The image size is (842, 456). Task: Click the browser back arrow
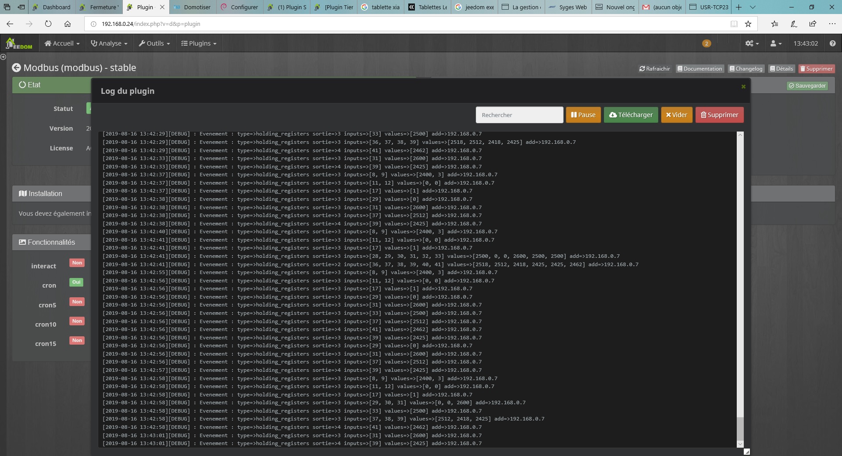coord(10,24)
